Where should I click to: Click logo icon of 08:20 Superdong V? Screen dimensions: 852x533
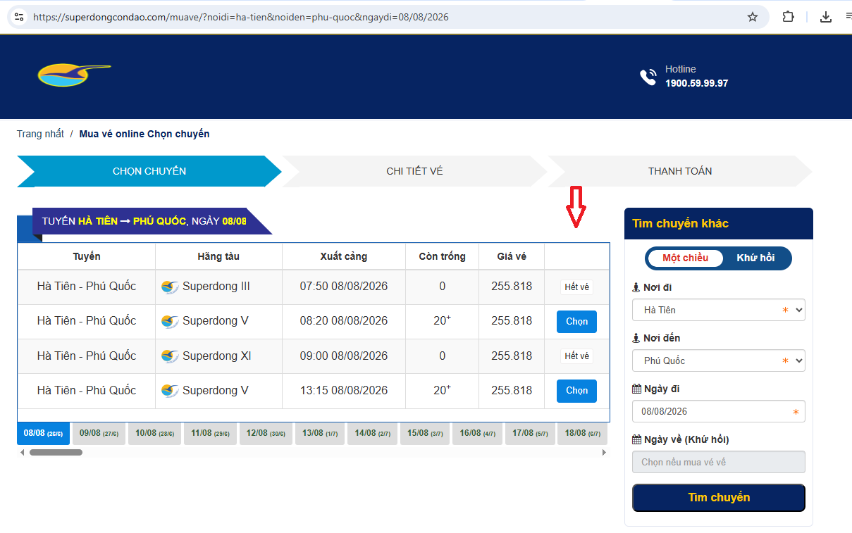[170, 322]
